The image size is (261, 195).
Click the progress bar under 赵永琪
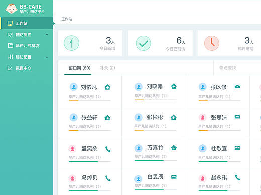tap(219, 190)
